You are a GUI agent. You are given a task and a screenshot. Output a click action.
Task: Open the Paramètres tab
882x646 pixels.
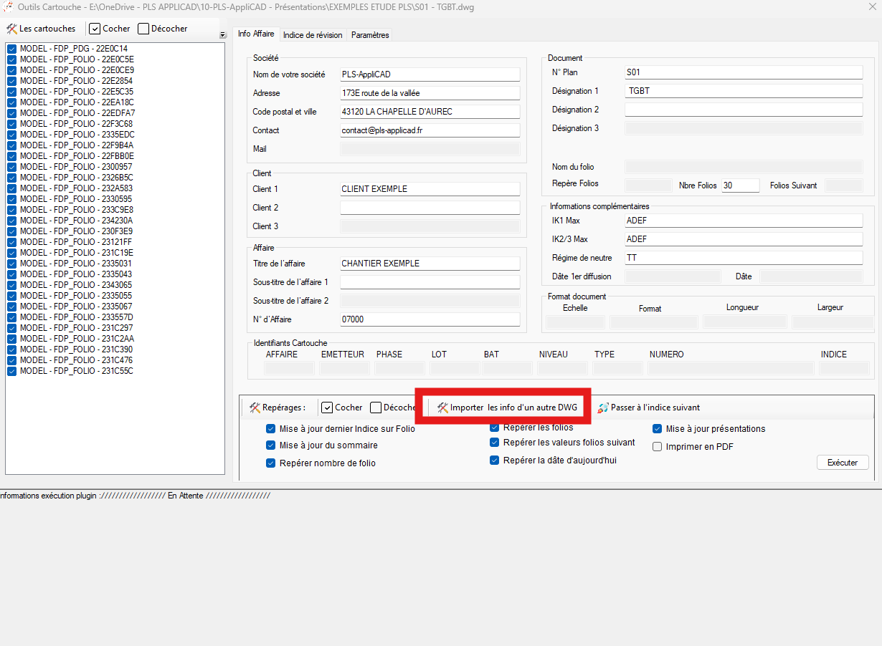pyautogui.click(x=369, y=34)
